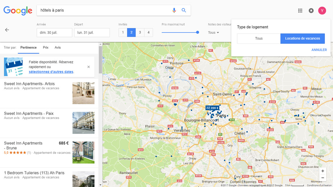This screenshot has height=187, width=333.
Task: Dismiss the low availability notice
Action: click(89, 67)
